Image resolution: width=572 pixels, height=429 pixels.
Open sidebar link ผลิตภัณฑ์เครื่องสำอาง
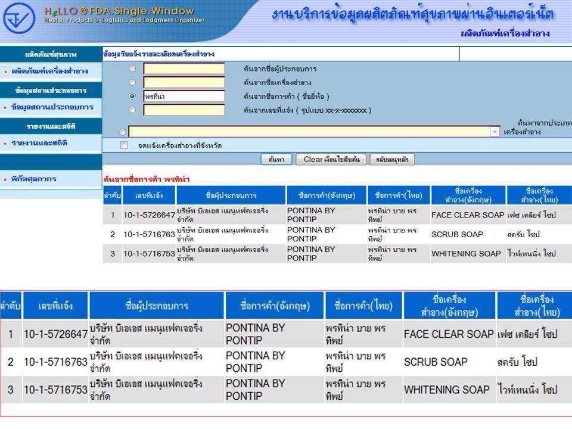(x=49, y=71)
